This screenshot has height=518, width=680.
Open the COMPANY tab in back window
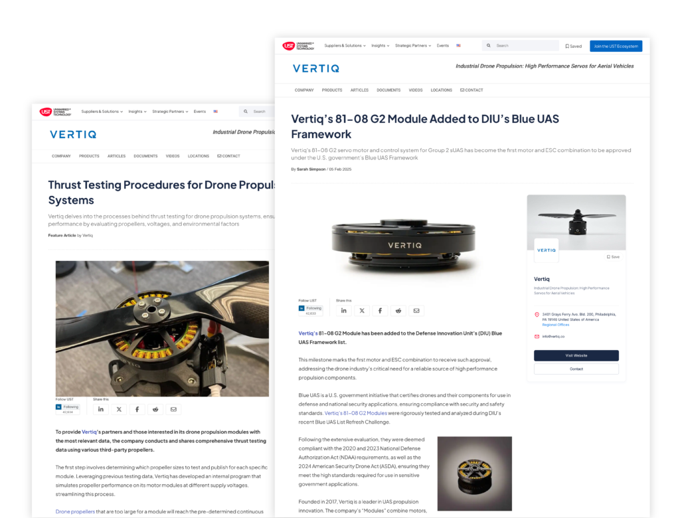coord(61,156)
